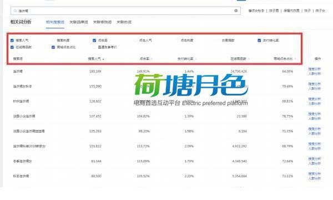Select search popularity value 126,602
The image size is (333, 200).
click(x=95, y=101)
